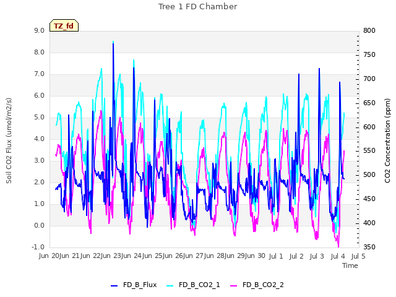This screenshot has width=396, height=297.
Task: Click the 600 tick on right axis
Action: (369, 127)
